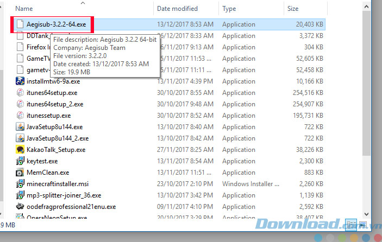Select the installmtw6-9a.exe file icon
Viewport: 382px width, 242px height.
tap(20, 81)
